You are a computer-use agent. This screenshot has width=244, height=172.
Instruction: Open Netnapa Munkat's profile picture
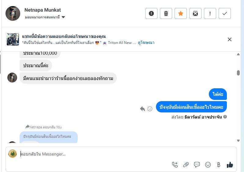point(13,13)
